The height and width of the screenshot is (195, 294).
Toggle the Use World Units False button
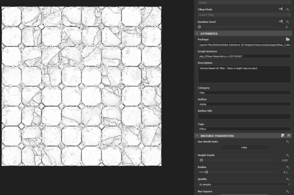(244, 147)
